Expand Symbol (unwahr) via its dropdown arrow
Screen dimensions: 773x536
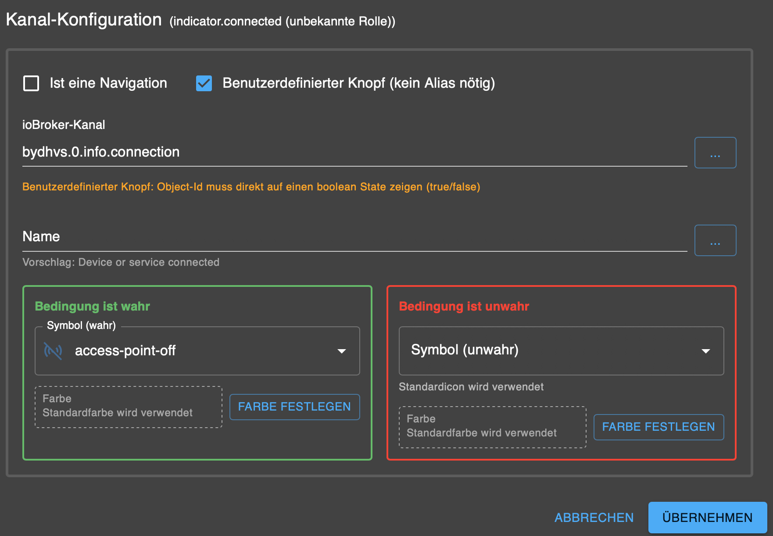[705, 351]
